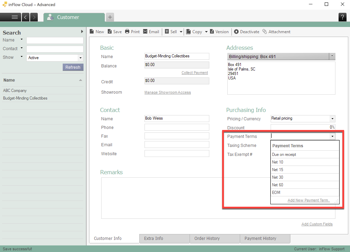Click the Fax input field
Viewport: 350px width, 252px height.
(x=177, y=136)
